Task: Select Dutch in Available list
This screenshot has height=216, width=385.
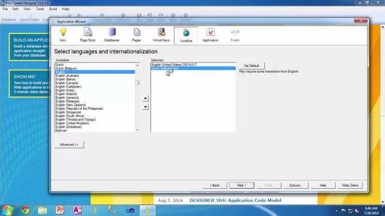Action: pyautogui.click(x=95, y=65)
